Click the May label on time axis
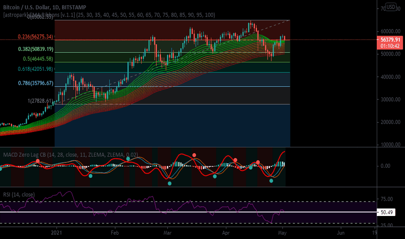The image size is (405, 239). (x=282, y=233)
